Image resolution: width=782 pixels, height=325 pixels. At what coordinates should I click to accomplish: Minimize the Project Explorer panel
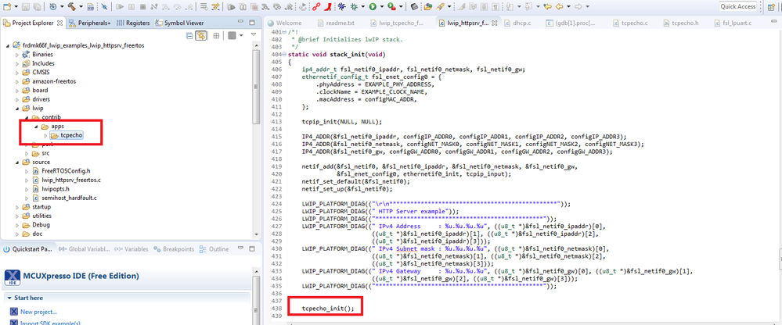pyautogui.click(x=240, y=22)
